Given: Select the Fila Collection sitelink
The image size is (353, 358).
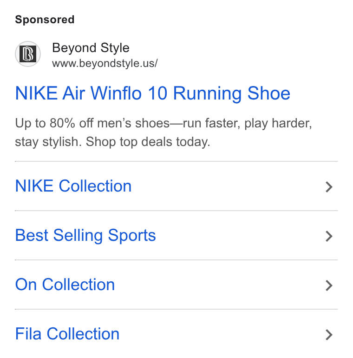Looking at the screenshot, I should click(67, 334).
